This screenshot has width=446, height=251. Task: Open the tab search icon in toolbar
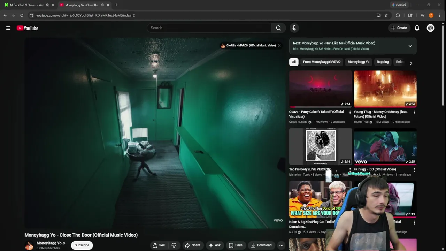[410, 15]
